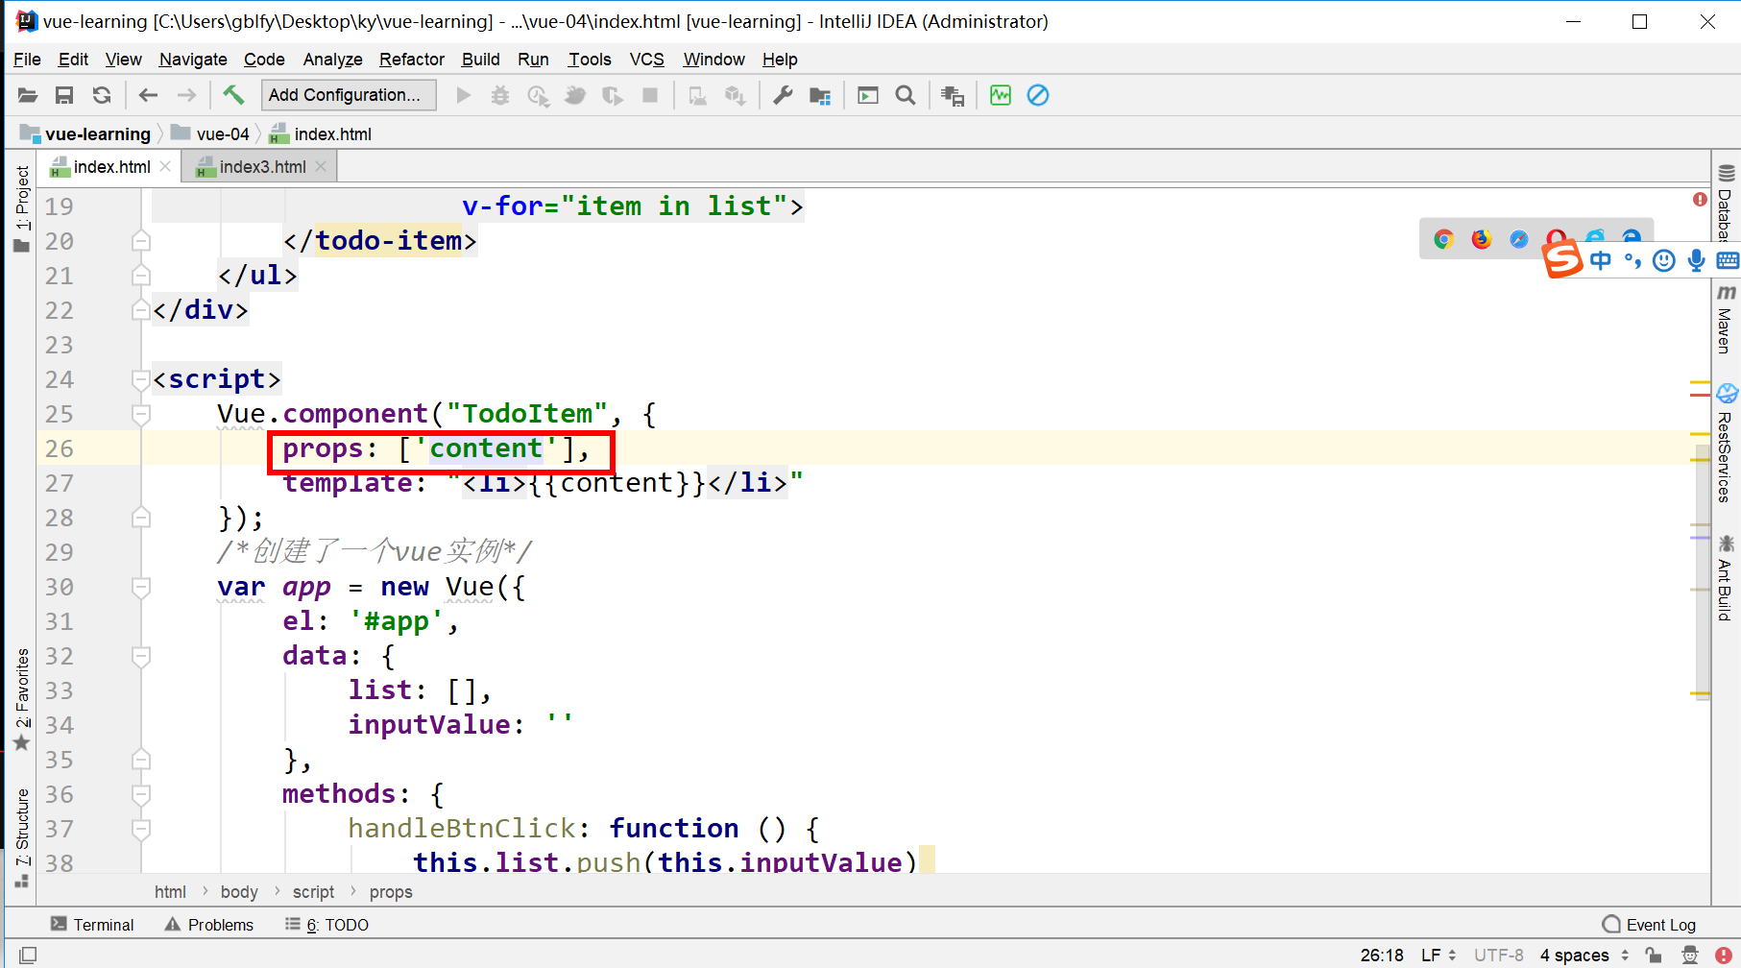Click the Search Everywhere magnifier icon
Image resolution: width=1741 pixels, height=968 pixels.
905,95
